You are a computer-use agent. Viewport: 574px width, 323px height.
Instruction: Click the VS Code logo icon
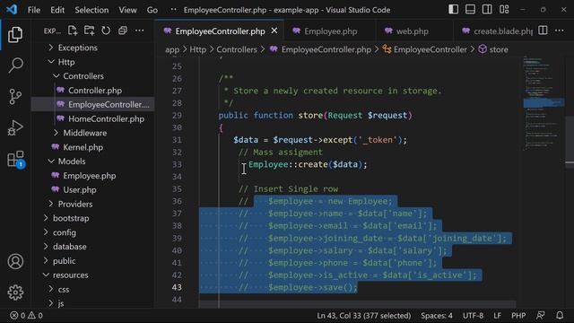(x=12, y=10)
